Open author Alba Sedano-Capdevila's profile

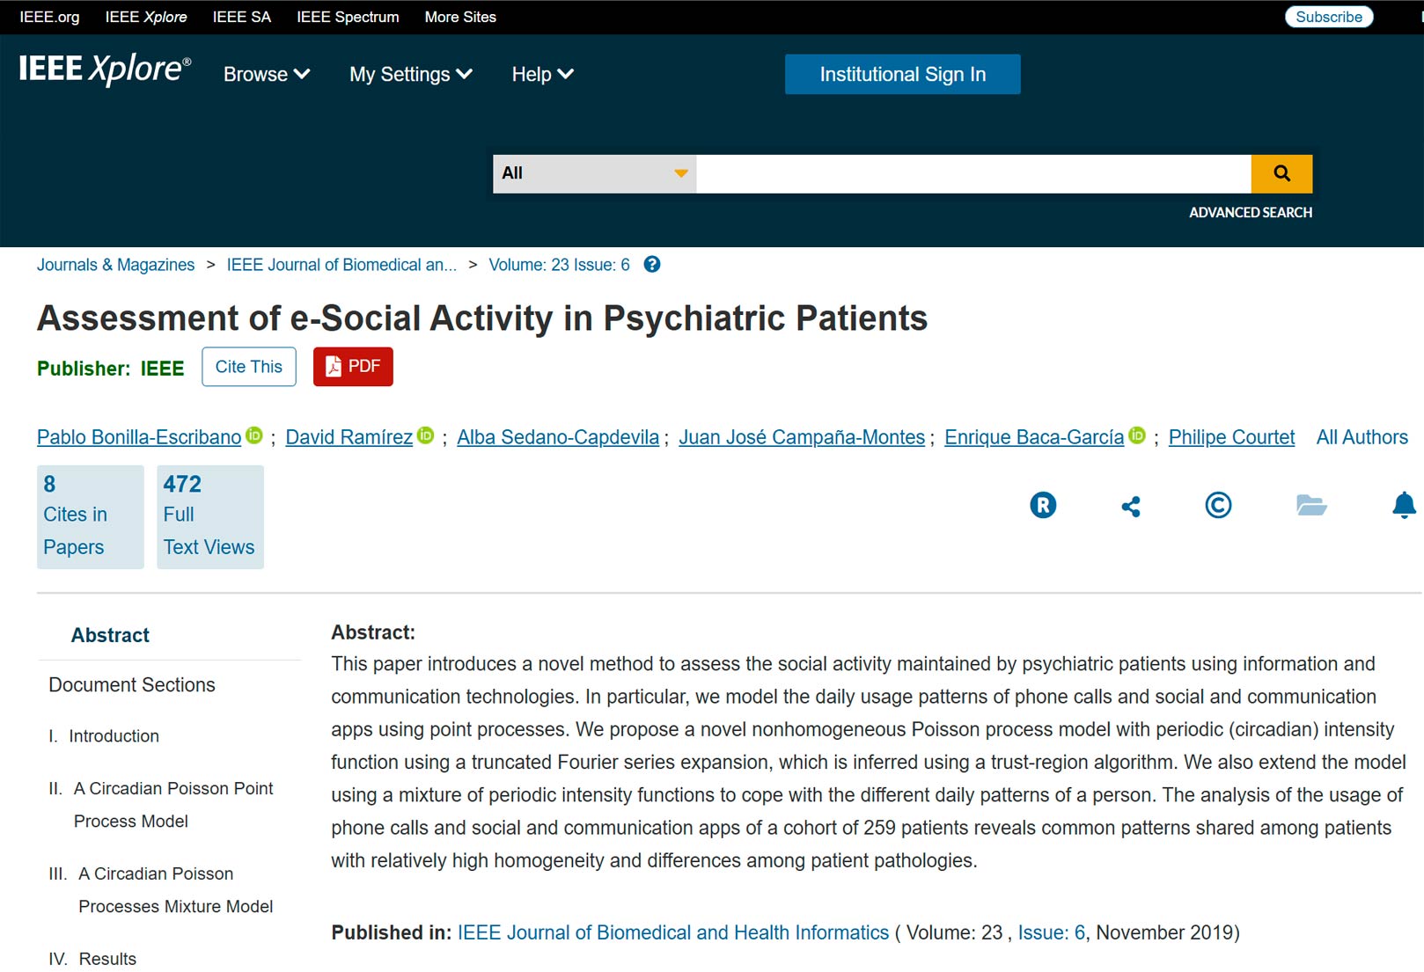pyautogui.click(x=558, y=437)
